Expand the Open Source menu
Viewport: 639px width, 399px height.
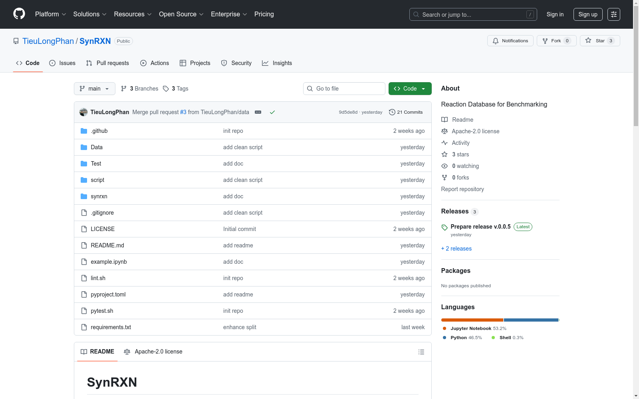[181, 14]
